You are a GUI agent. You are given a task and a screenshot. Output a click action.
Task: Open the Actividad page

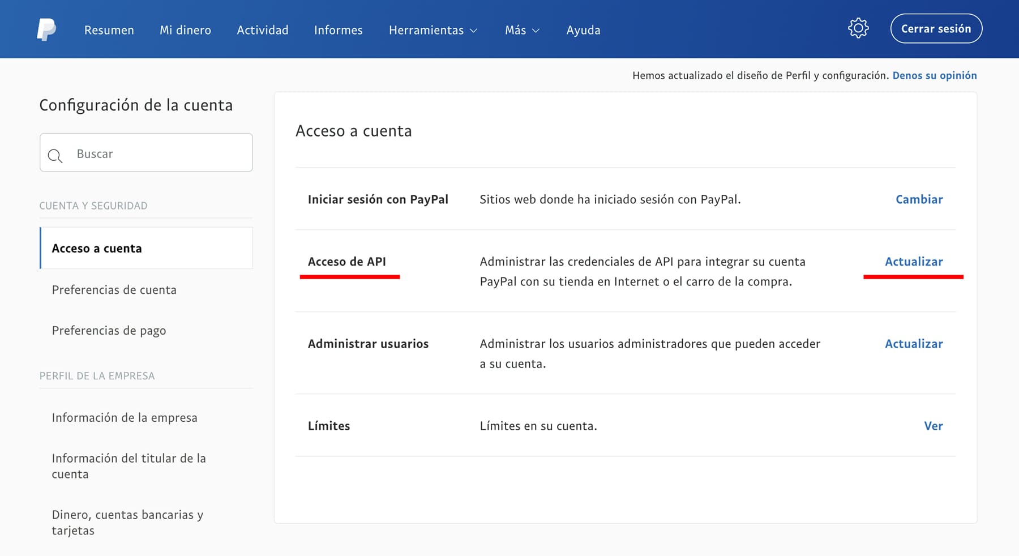263,30
